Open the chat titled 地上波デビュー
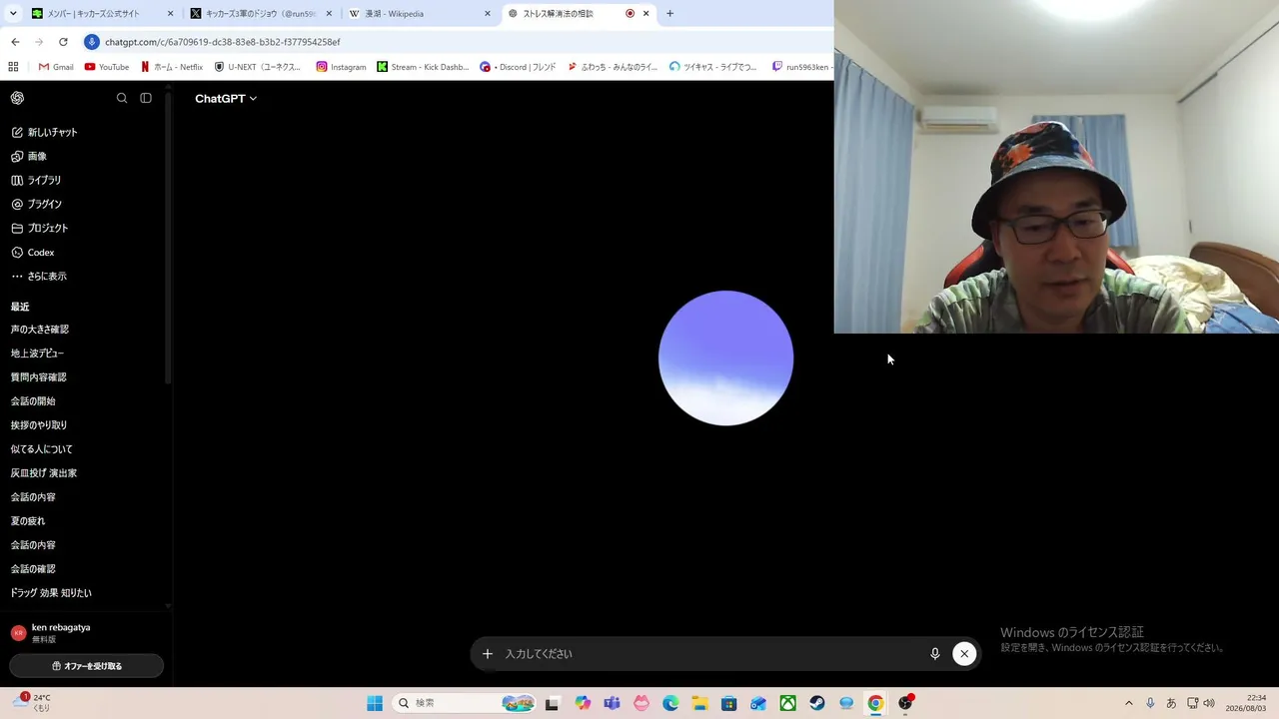Image resolution: width=1279 pixels, height=719 pixels. point(37,353)
